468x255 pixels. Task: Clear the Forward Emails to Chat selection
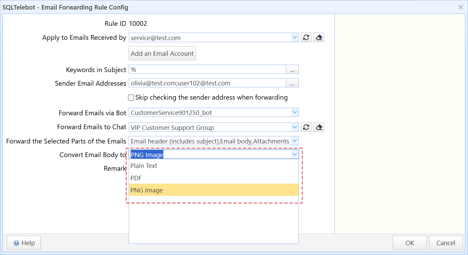pos(319,128)
